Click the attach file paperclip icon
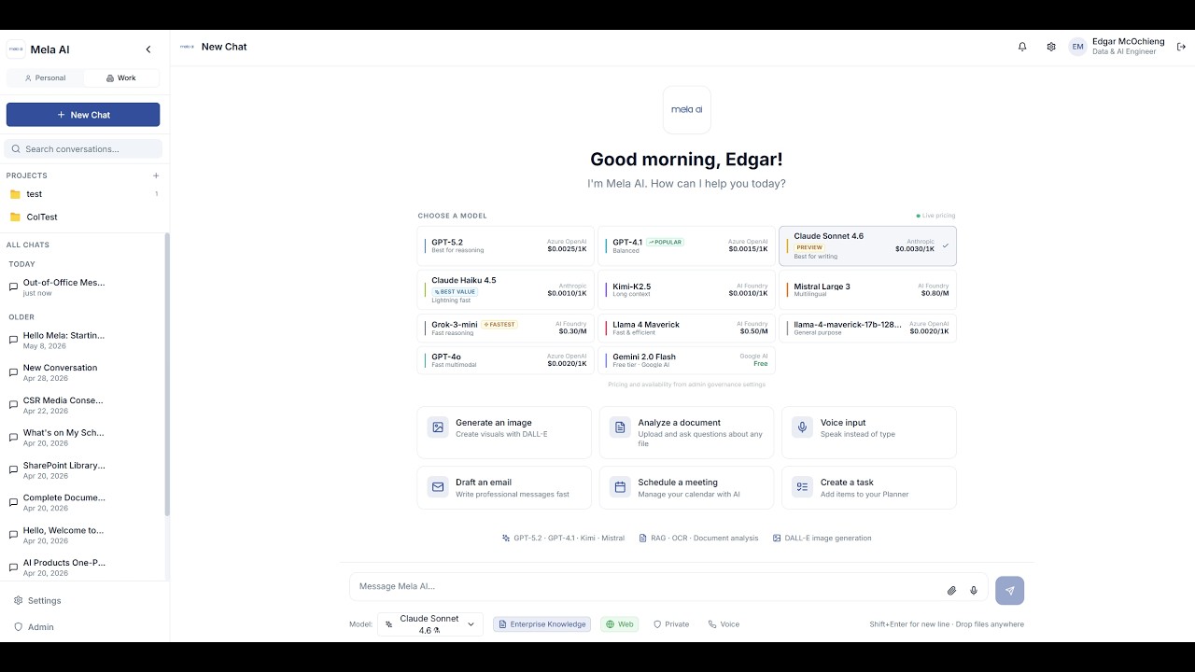Screen dimensions: 1195x672 [x=951, y=590]
